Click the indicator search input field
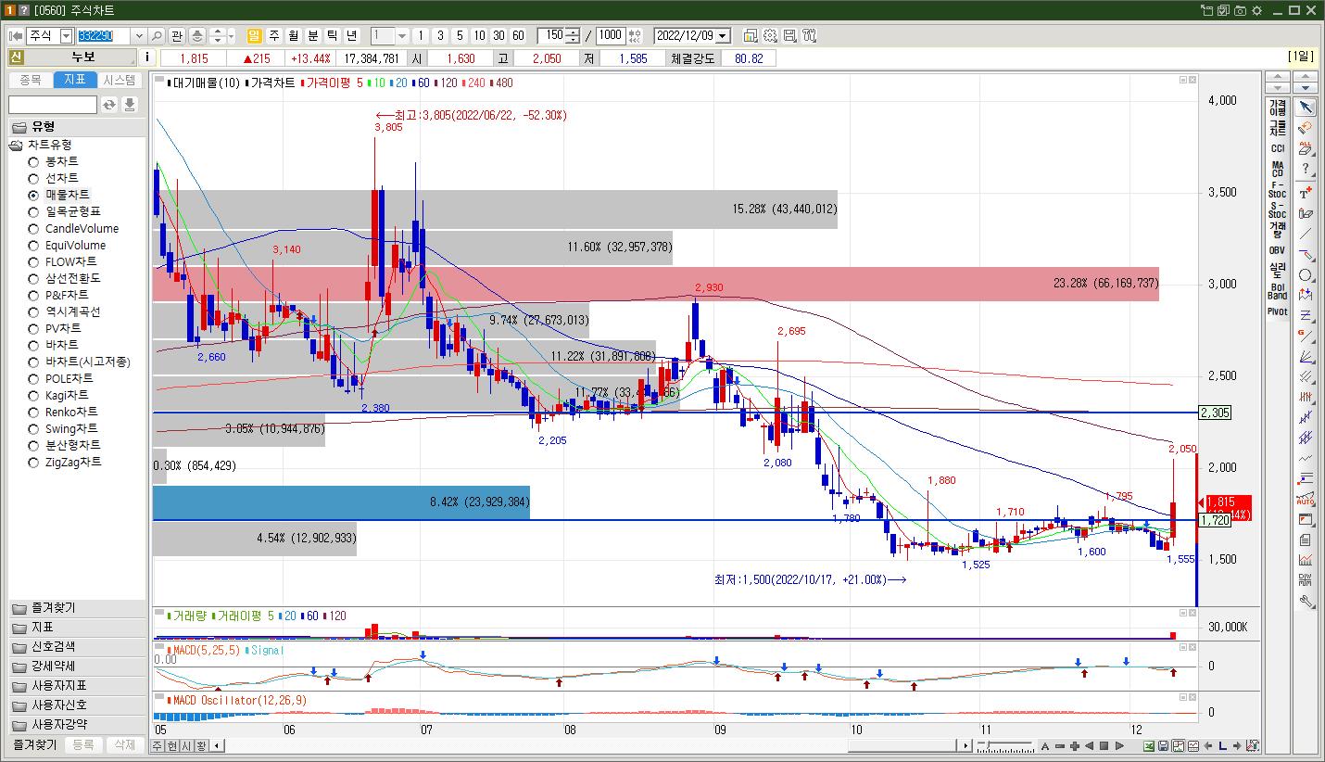1325x762 pixels. pyautogui.click(x=53, y=105)
